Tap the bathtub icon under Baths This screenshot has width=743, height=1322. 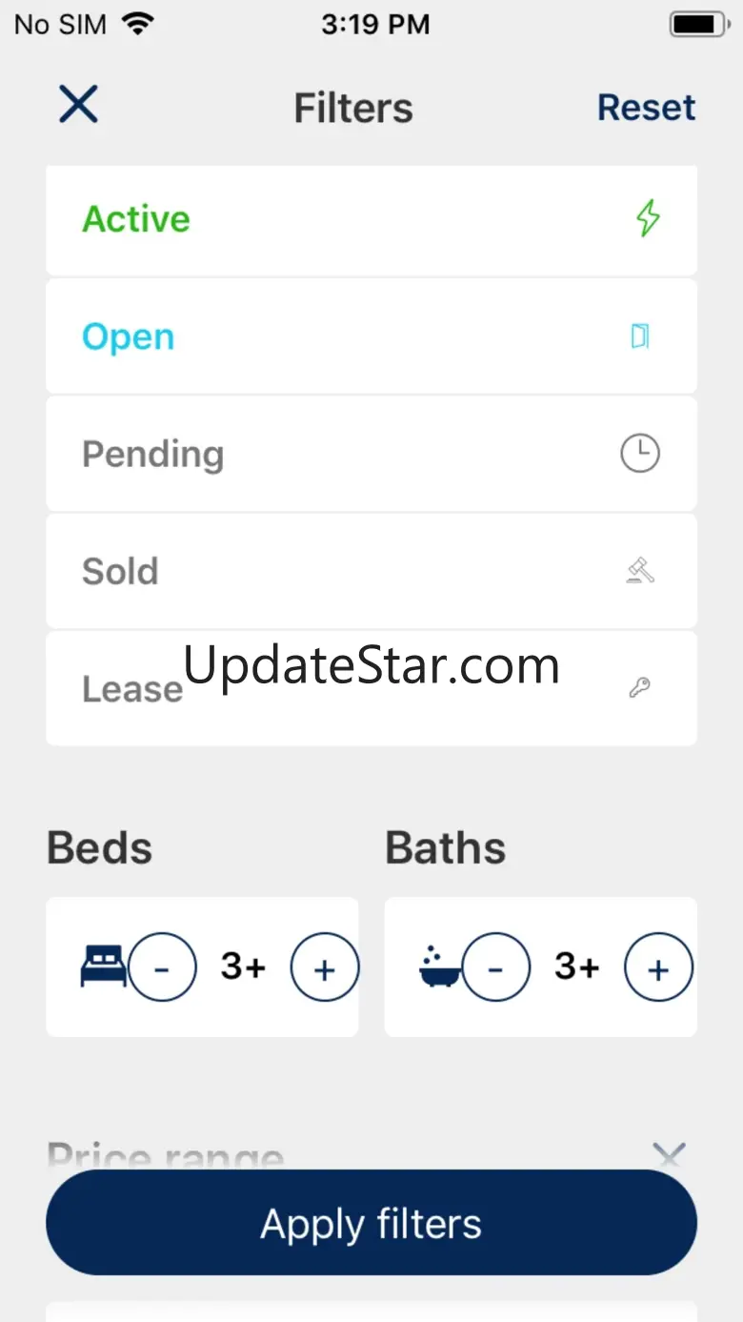coord(440,966)
